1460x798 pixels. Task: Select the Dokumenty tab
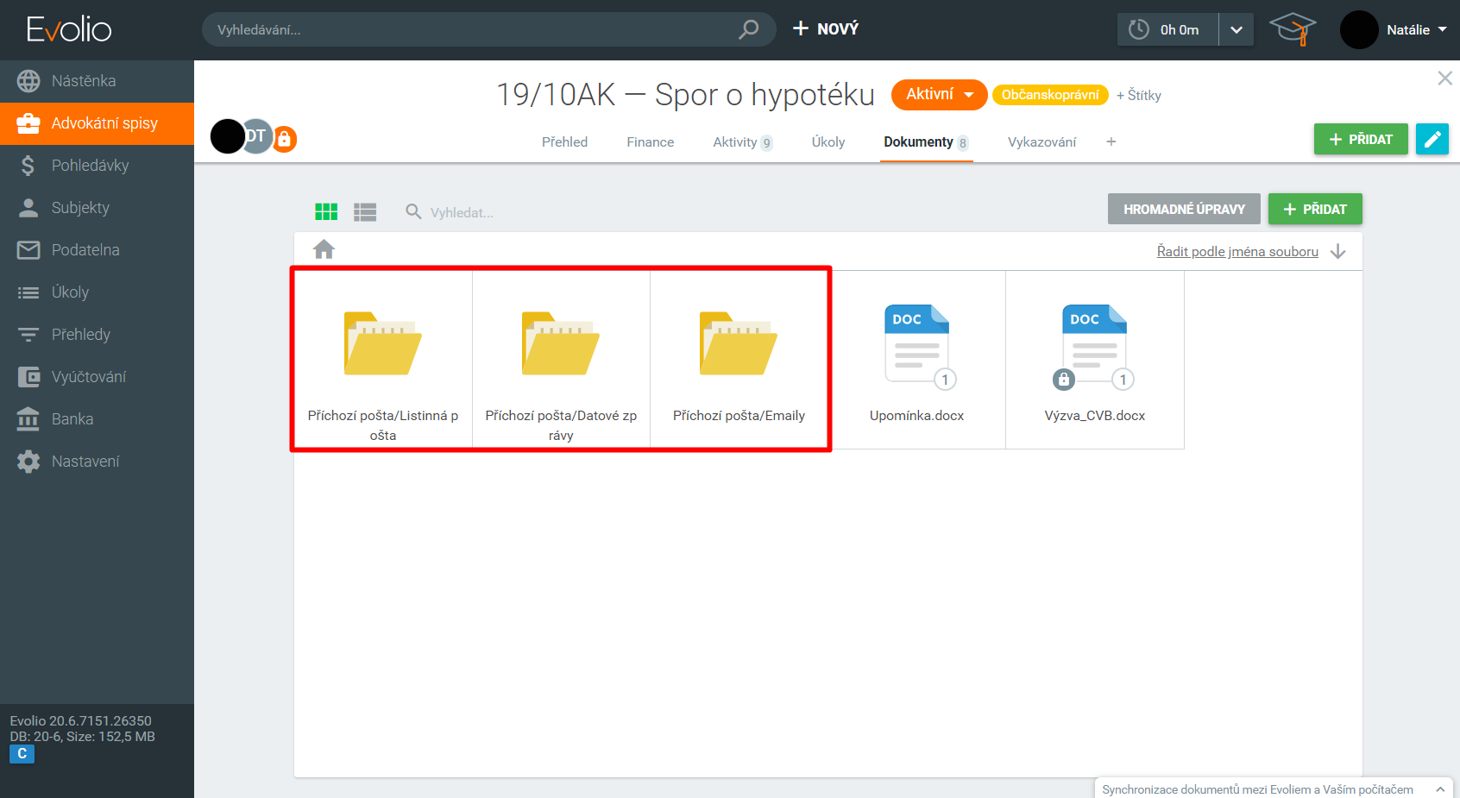(x=926, y=142)
